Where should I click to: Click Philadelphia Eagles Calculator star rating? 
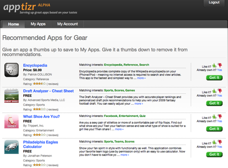click(39, 165)
